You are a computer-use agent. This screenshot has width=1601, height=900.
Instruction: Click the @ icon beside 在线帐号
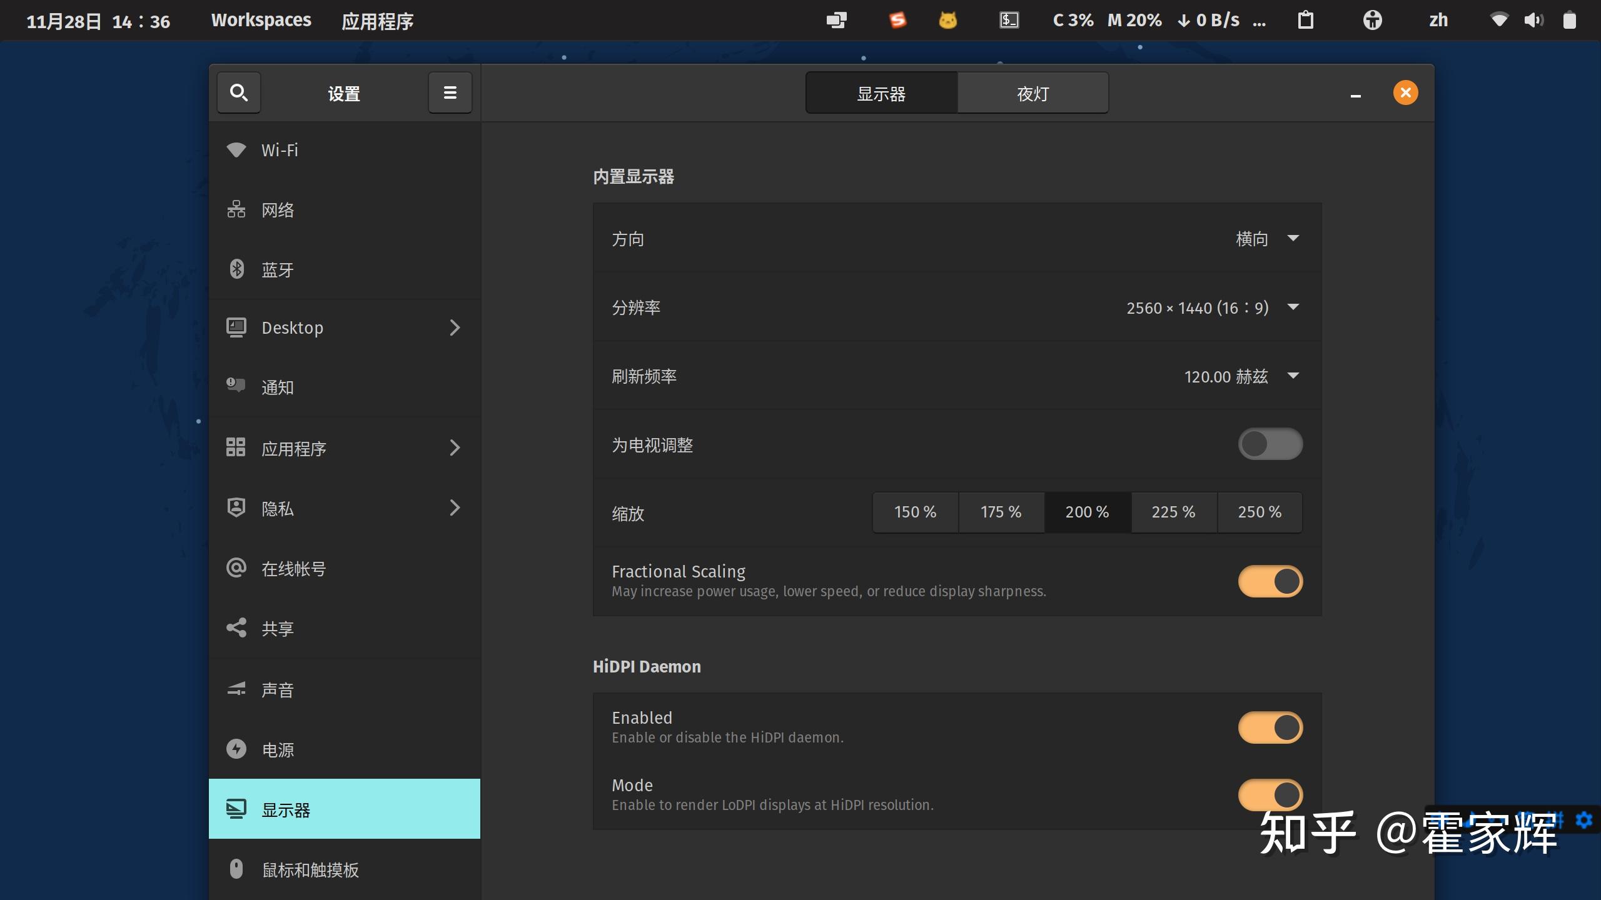236,567
